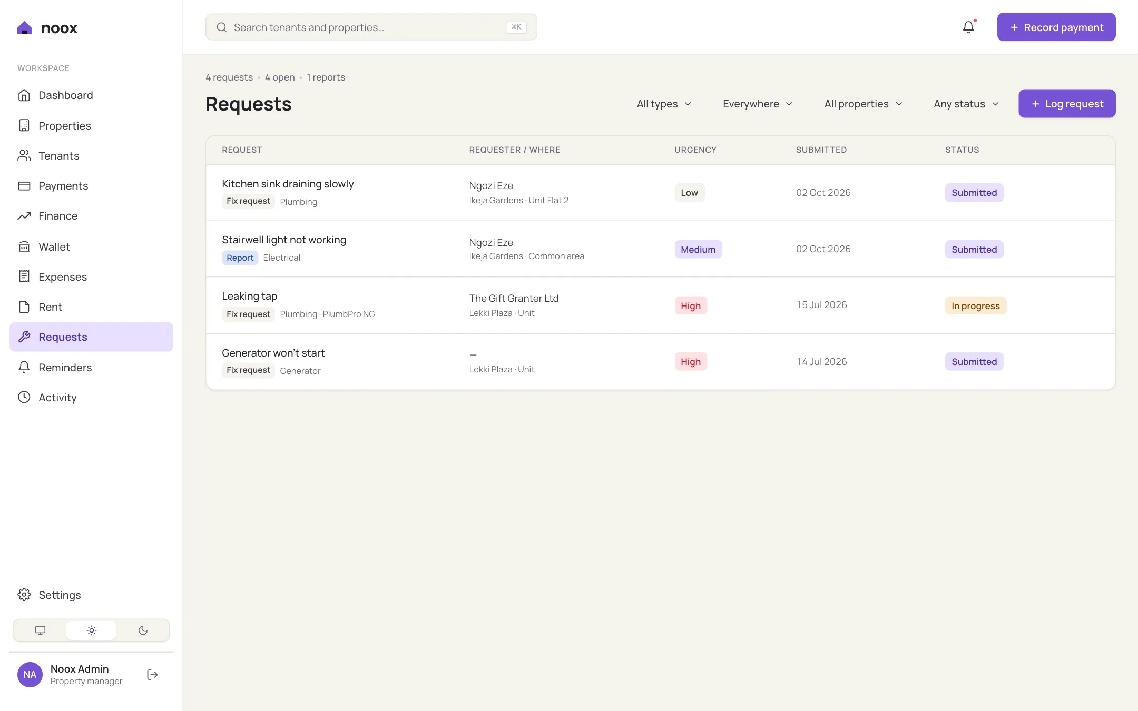The image size is (1138, 711).
Task: Click the Activity clock icon
Action: point(24,397)
